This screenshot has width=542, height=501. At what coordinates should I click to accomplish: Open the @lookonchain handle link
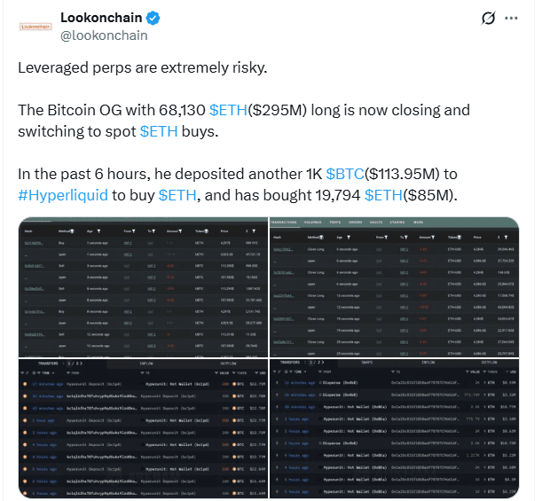pyautogui.click(x=104, y=35)
